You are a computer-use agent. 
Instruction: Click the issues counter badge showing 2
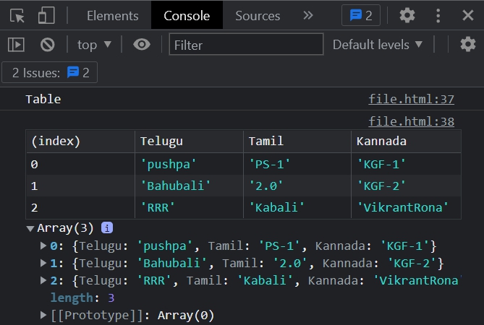click(x=361, y=15)
